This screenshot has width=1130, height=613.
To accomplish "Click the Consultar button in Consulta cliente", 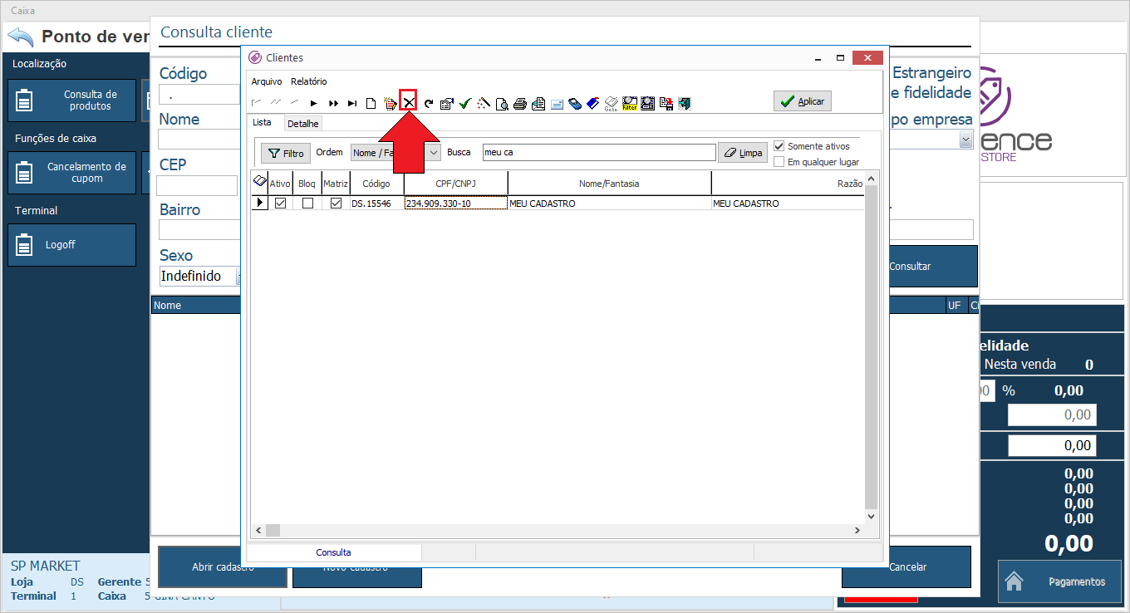I will 933,267.
